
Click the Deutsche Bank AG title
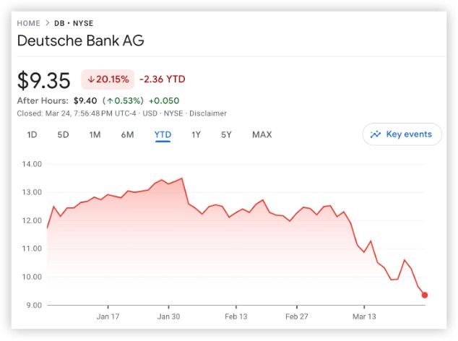click(80, 40)
